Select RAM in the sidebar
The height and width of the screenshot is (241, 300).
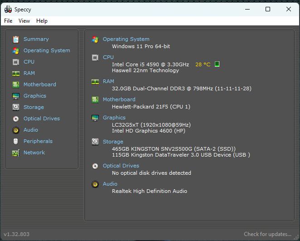click(29, 73)
